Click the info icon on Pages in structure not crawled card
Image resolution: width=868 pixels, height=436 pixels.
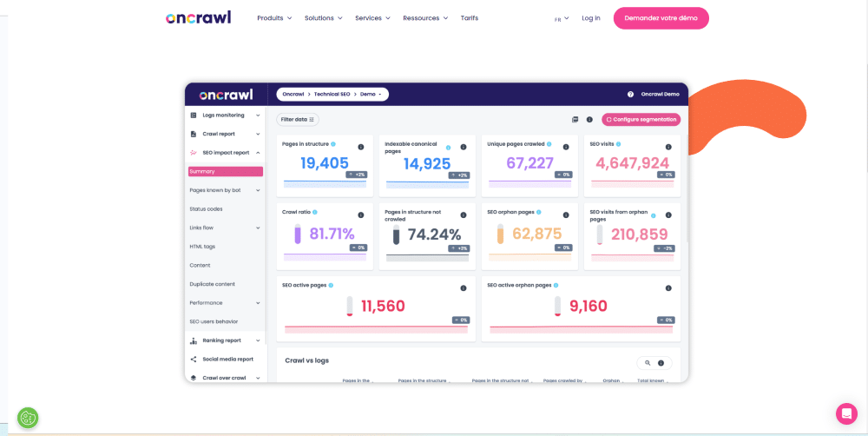[464, 215]
